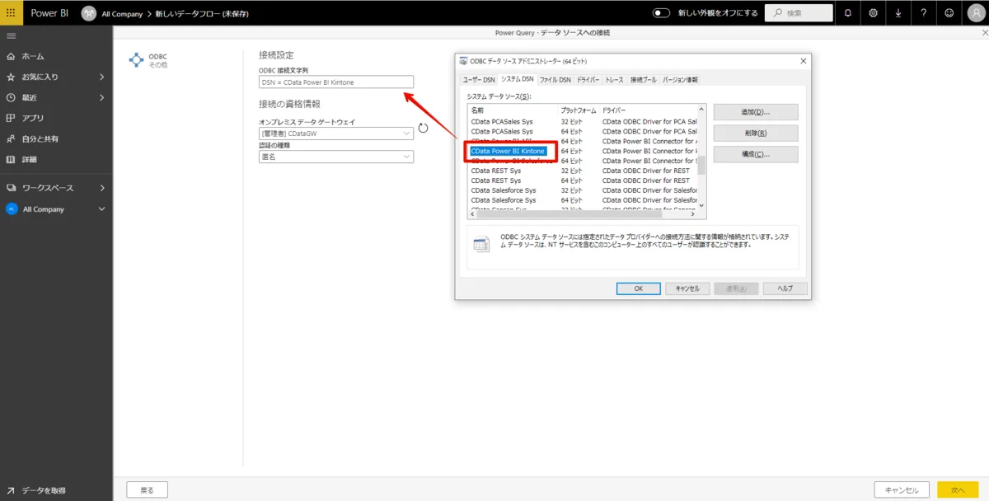
Task: Open the Help question mark icon
Action: click(x=922, y=12)
